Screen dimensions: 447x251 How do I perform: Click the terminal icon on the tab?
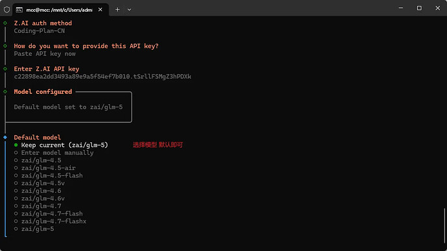pyautogui.click(x=19, y=10)
